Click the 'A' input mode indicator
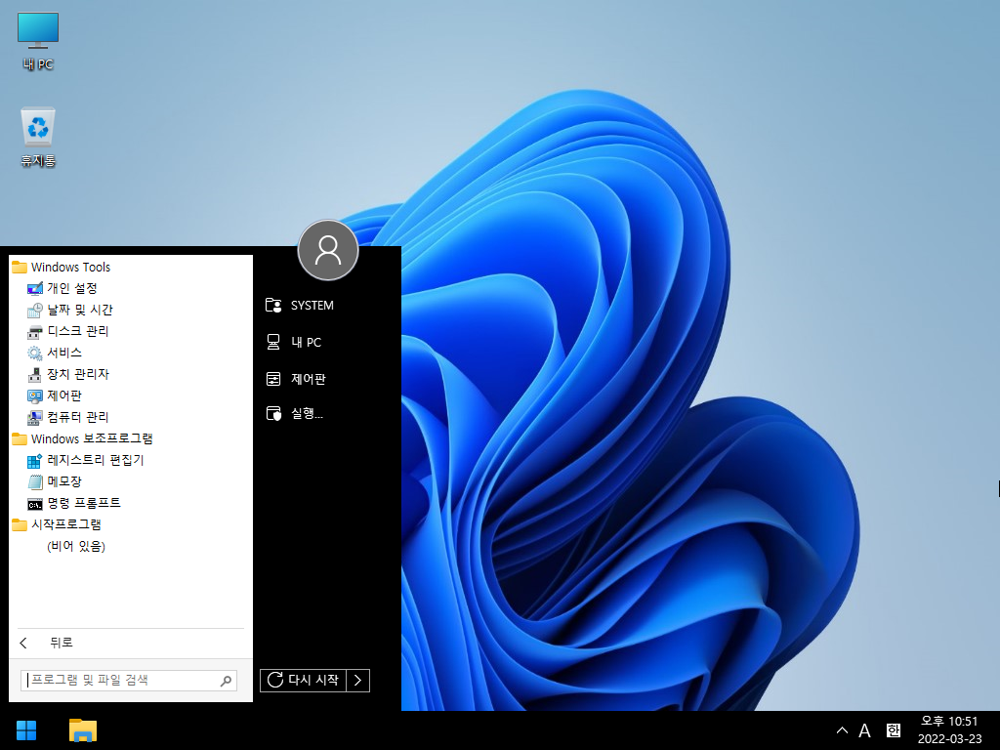 point(865,730)
